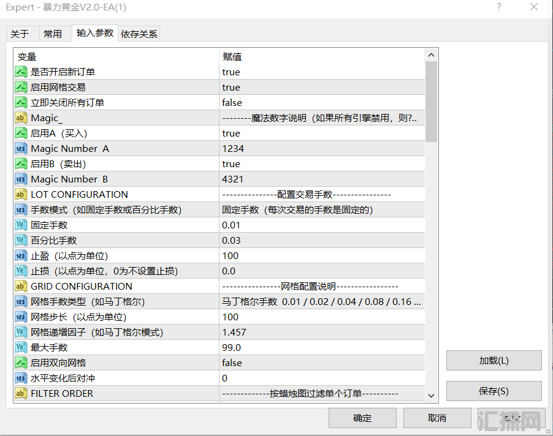
Task: Click the vertical scrollbar thumb
Action: click(x=431, y=102)
